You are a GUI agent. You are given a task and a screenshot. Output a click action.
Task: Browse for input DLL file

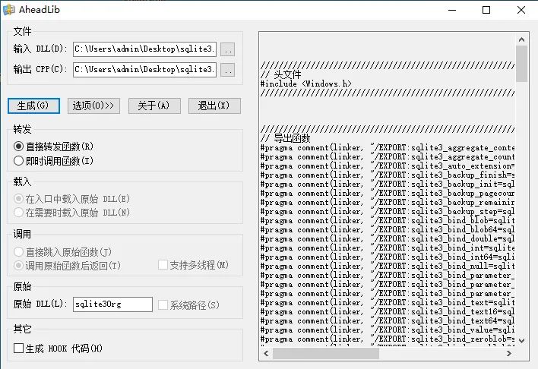227,49
